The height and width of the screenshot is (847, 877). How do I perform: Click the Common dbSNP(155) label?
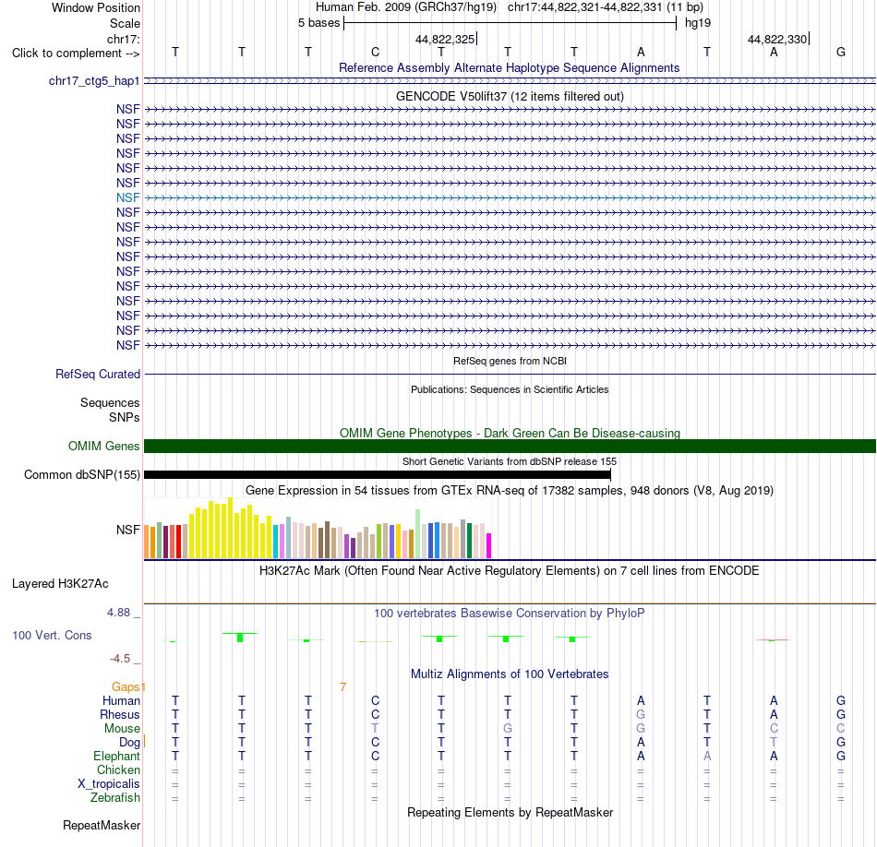81,474
